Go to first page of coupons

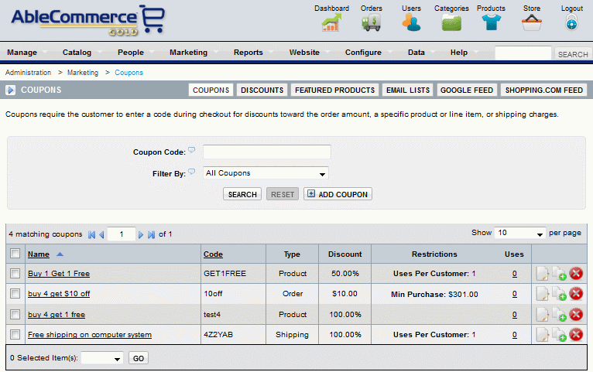pyautogui.click(x=91, y=234)
